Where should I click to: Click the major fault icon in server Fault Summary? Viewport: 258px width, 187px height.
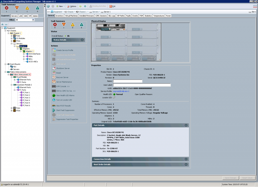pos(64,25)
